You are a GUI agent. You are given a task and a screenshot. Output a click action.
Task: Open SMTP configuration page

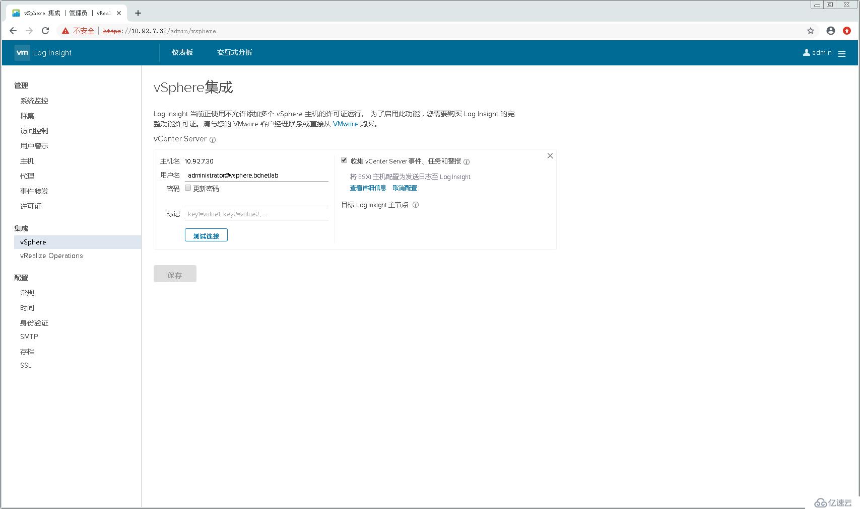tap(29, 336)
